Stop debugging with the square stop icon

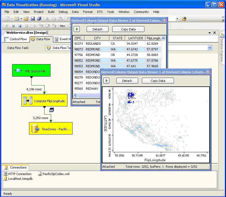pos(20,26)
